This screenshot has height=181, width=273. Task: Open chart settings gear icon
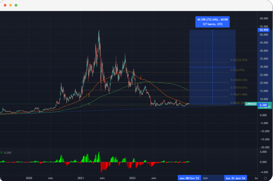(265, 178)
